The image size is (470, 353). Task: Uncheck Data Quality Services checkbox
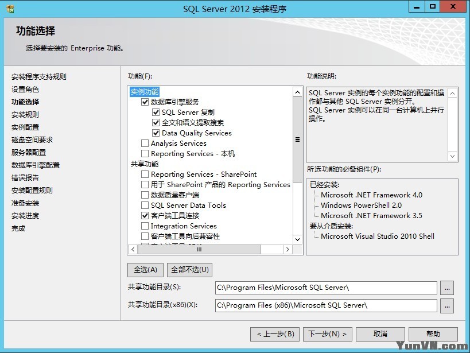point(156,133)
